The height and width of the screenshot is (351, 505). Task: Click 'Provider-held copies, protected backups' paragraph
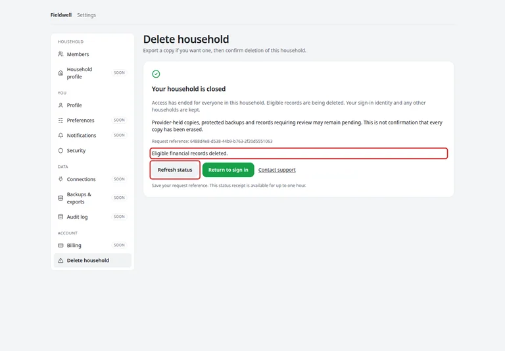tap(297, 126)
